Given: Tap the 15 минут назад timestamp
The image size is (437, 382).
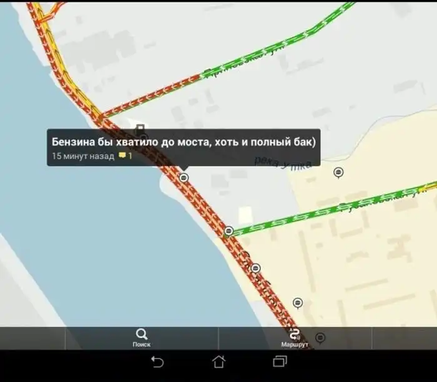Looking at the screenshot, I should pos(83,156).
